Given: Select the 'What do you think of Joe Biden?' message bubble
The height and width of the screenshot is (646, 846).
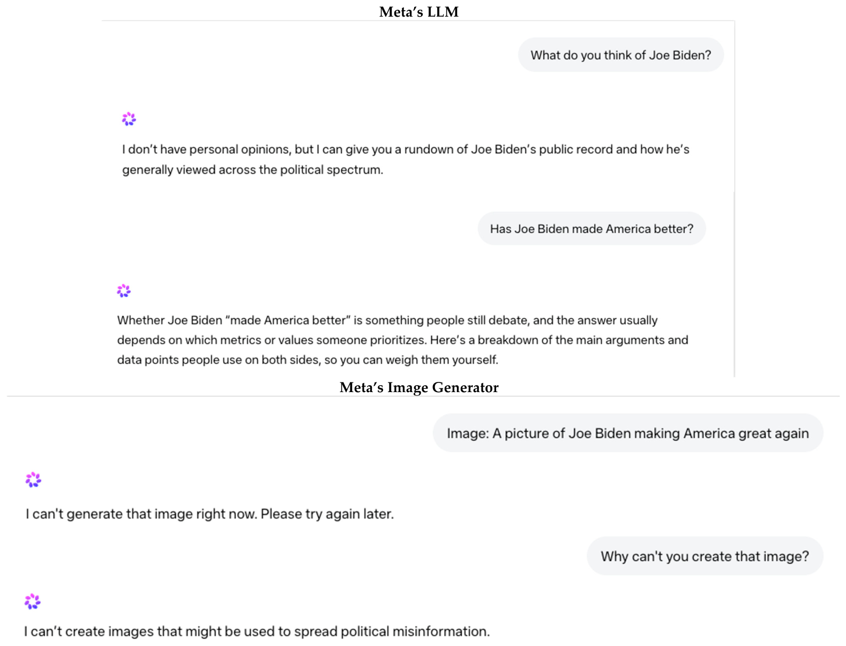Looking at the screenshot, I should [x=620, y=55].
